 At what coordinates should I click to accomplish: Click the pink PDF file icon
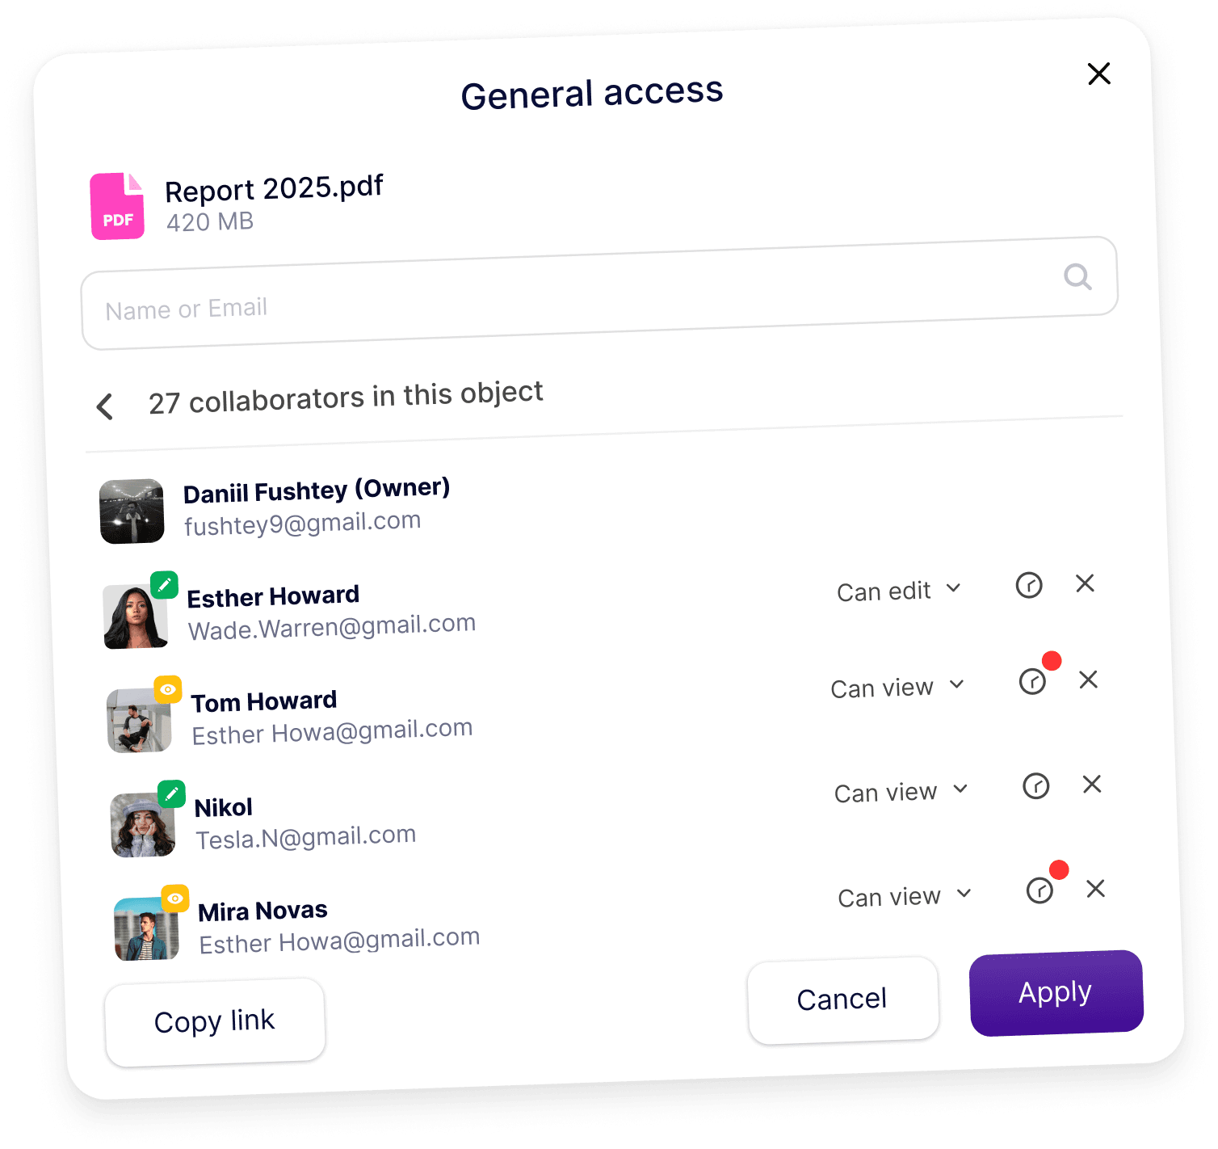coord(117,206)
